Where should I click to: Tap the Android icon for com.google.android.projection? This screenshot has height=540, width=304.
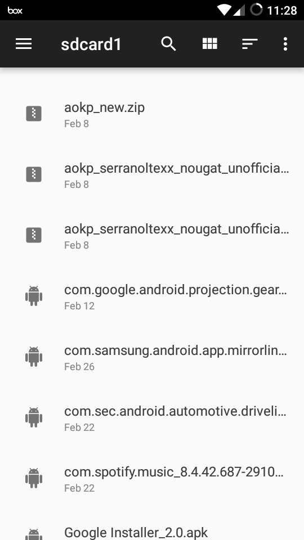point(34,296)
